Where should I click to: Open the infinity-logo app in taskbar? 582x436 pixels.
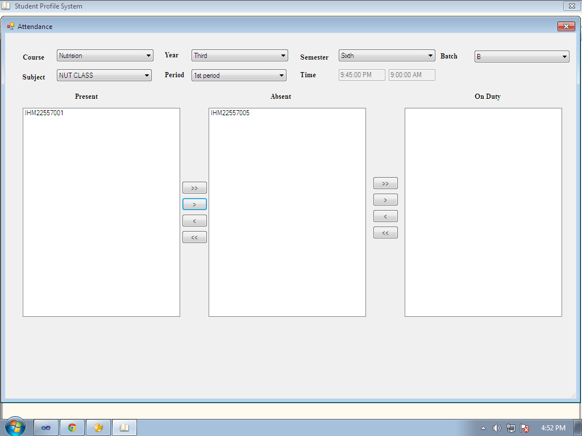[x=46, y=428]
